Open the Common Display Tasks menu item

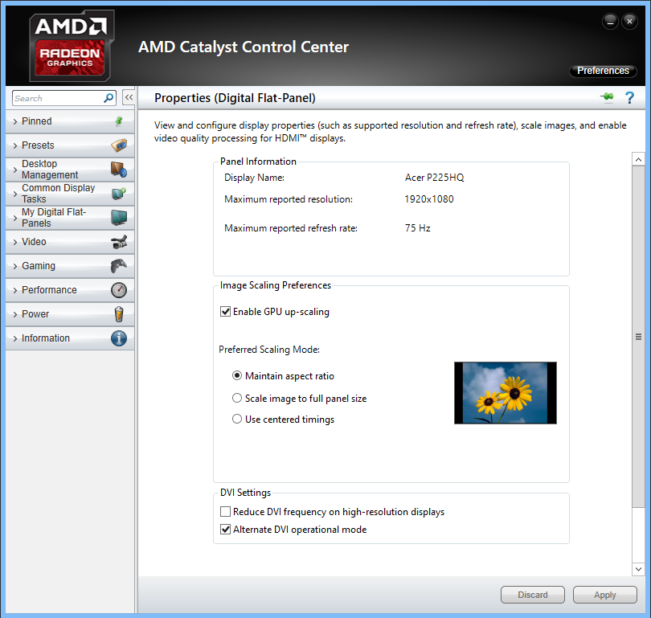coord(70,194)
